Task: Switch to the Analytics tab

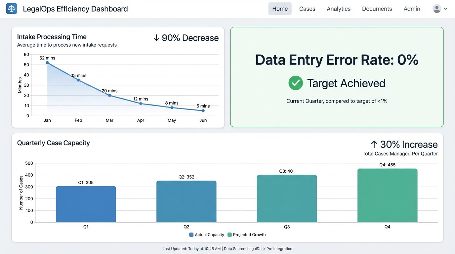Action: (x=338, y=9)
